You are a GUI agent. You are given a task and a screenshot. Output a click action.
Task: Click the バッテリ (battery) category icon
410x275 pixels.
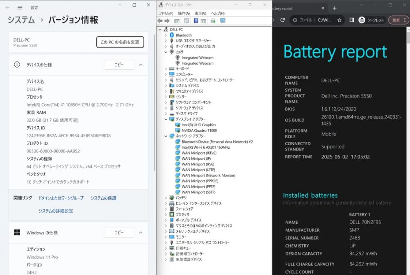coord(172,198)
